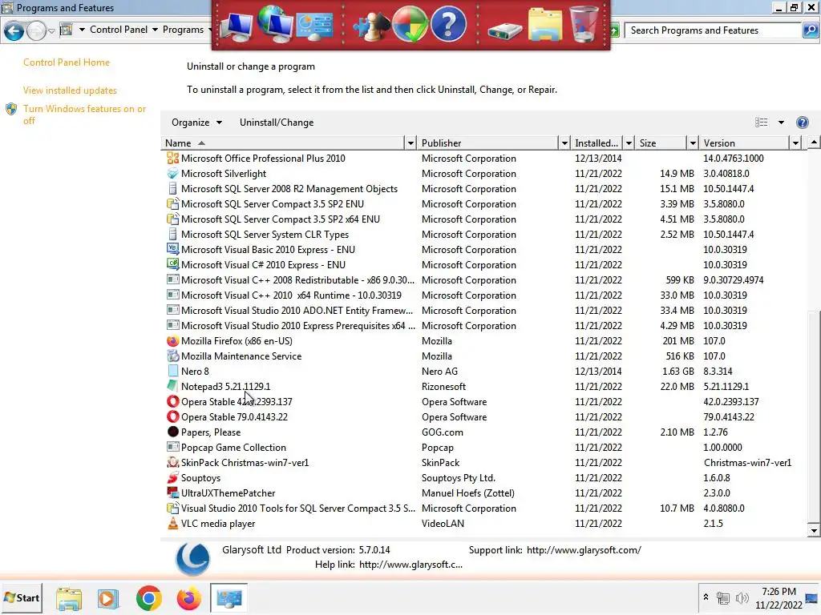
Task: Open Organize dropdown menu
Action: (197, 123)
